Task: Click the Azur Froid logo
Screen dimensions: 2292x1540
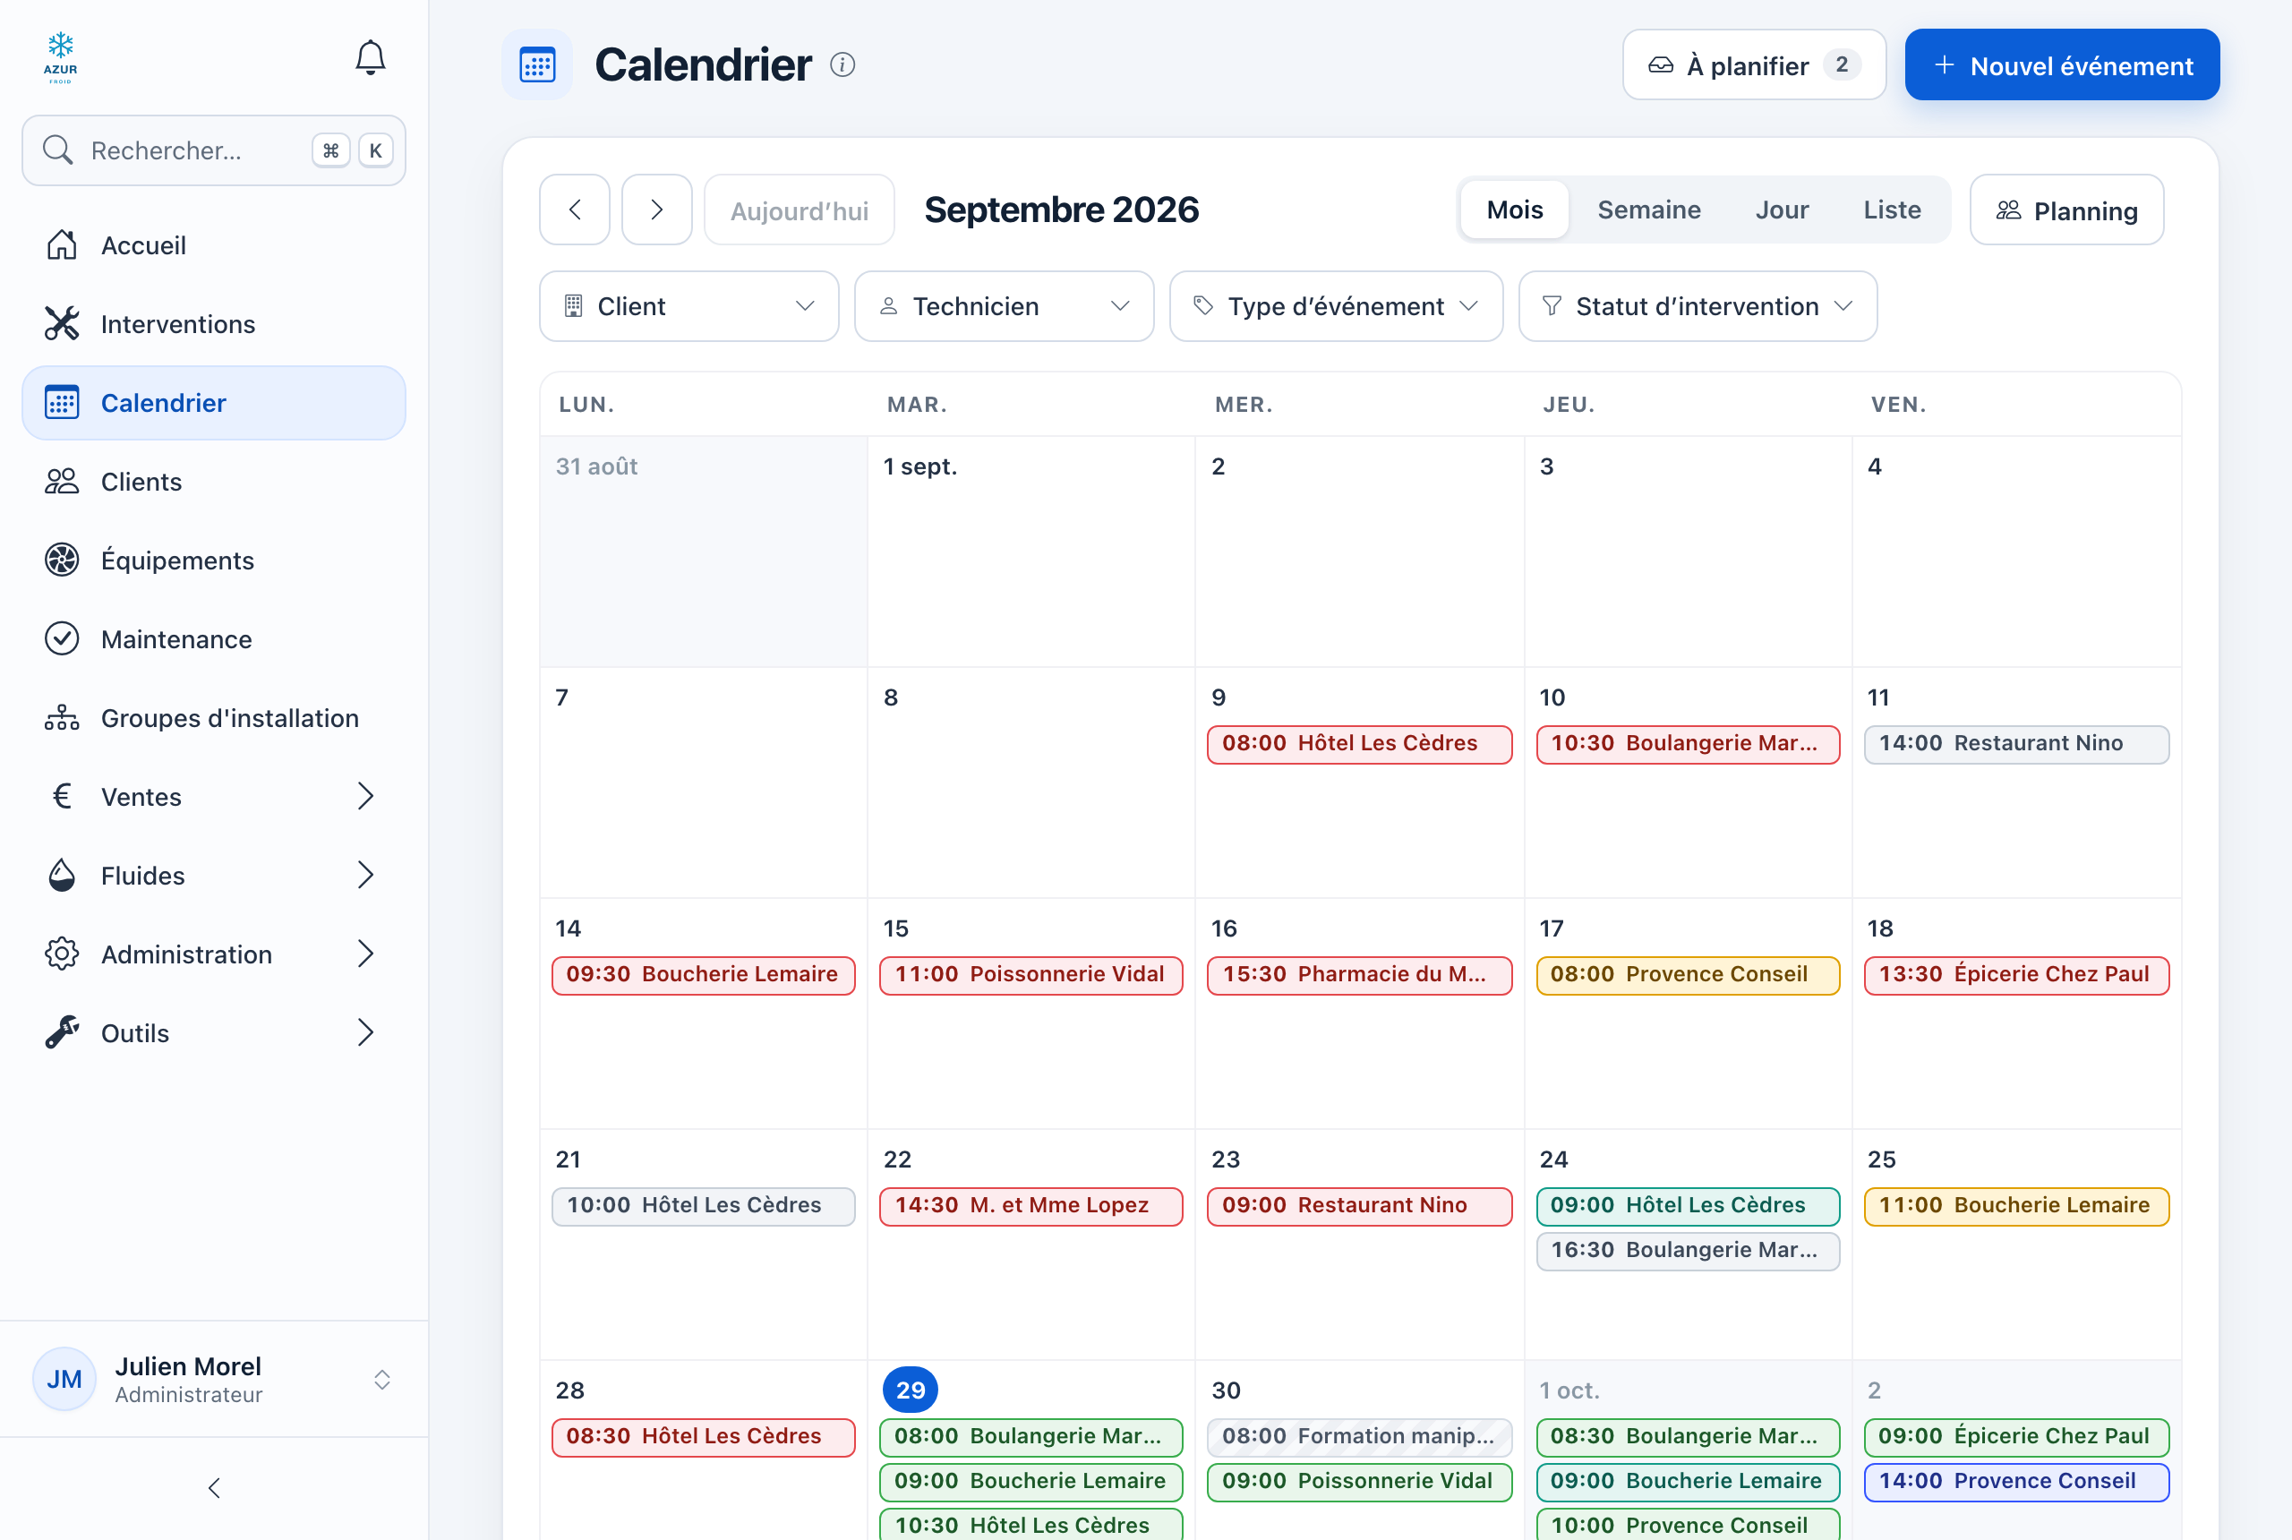Action: [60, 58]
